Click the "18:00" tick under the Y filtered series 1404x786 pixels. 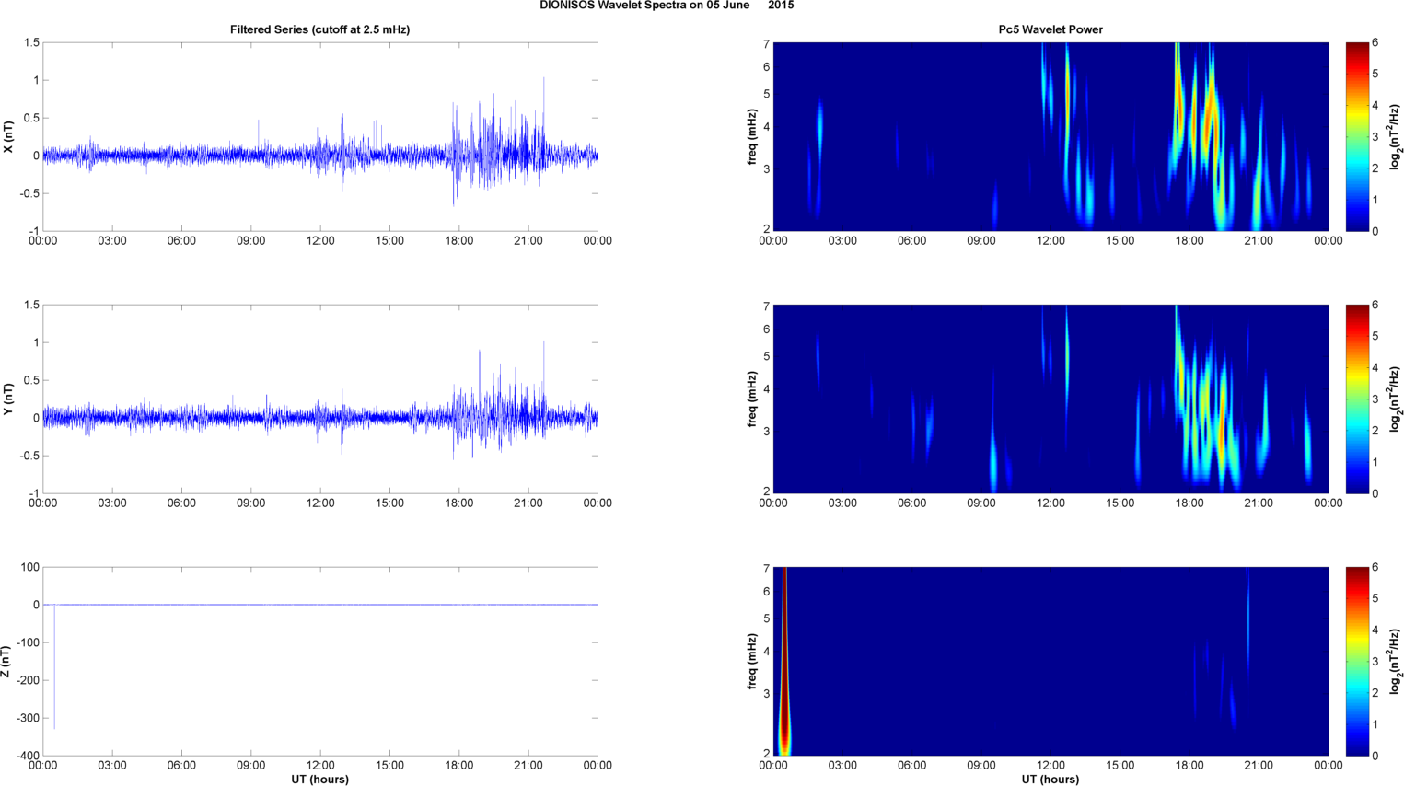[459, 503]
